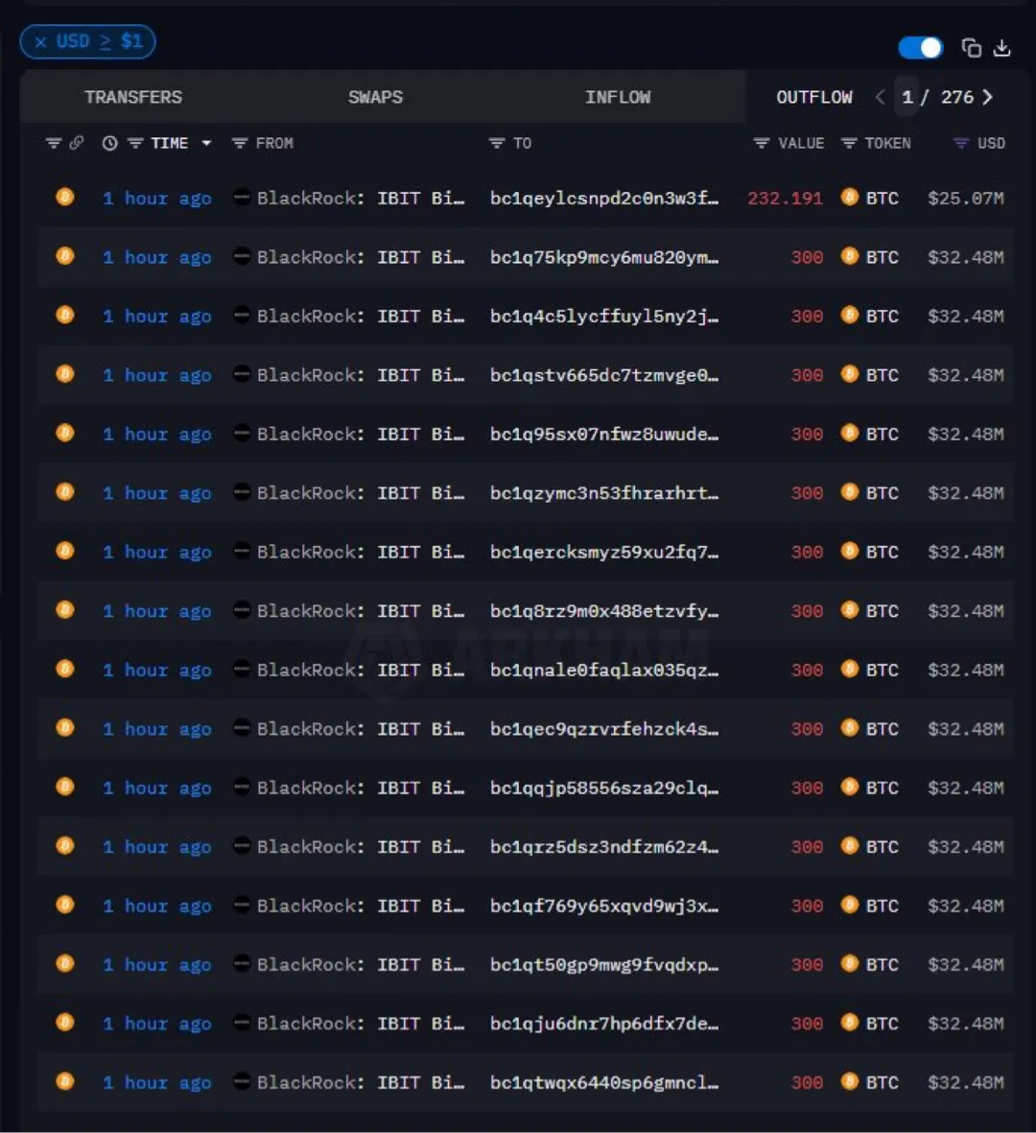Click 300 value in bc1qf769y65x row

pyautogui.click(x=807, y=906)
